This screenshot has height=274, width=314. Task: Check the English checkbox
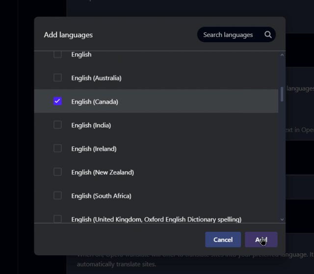click(x=57, y=55)
